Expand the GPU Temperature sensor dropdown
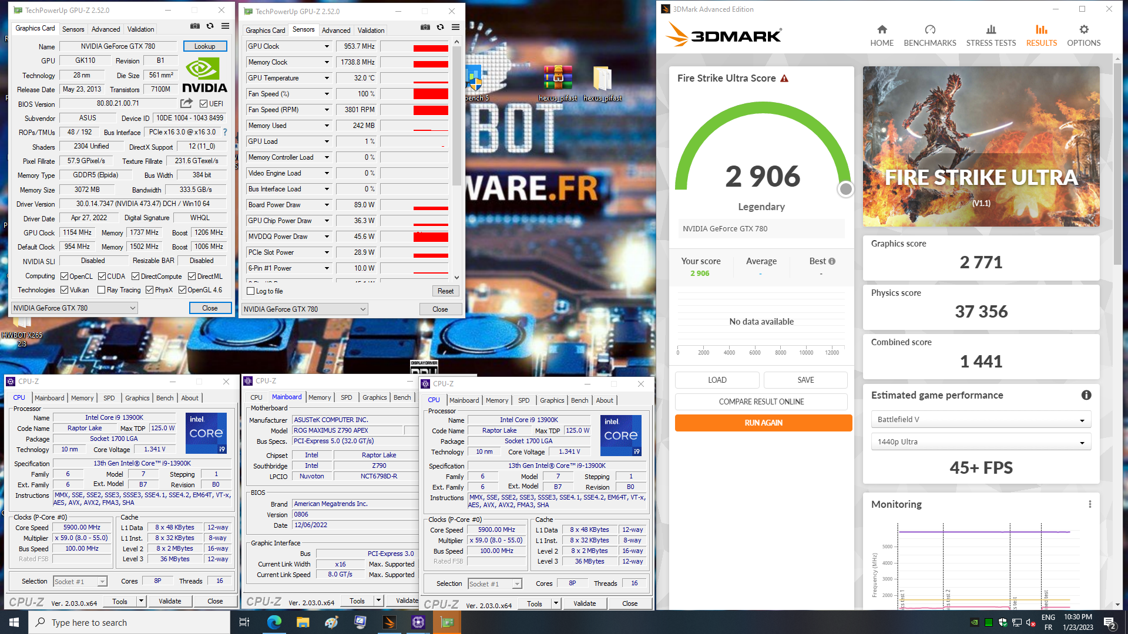 click(327, 78)
